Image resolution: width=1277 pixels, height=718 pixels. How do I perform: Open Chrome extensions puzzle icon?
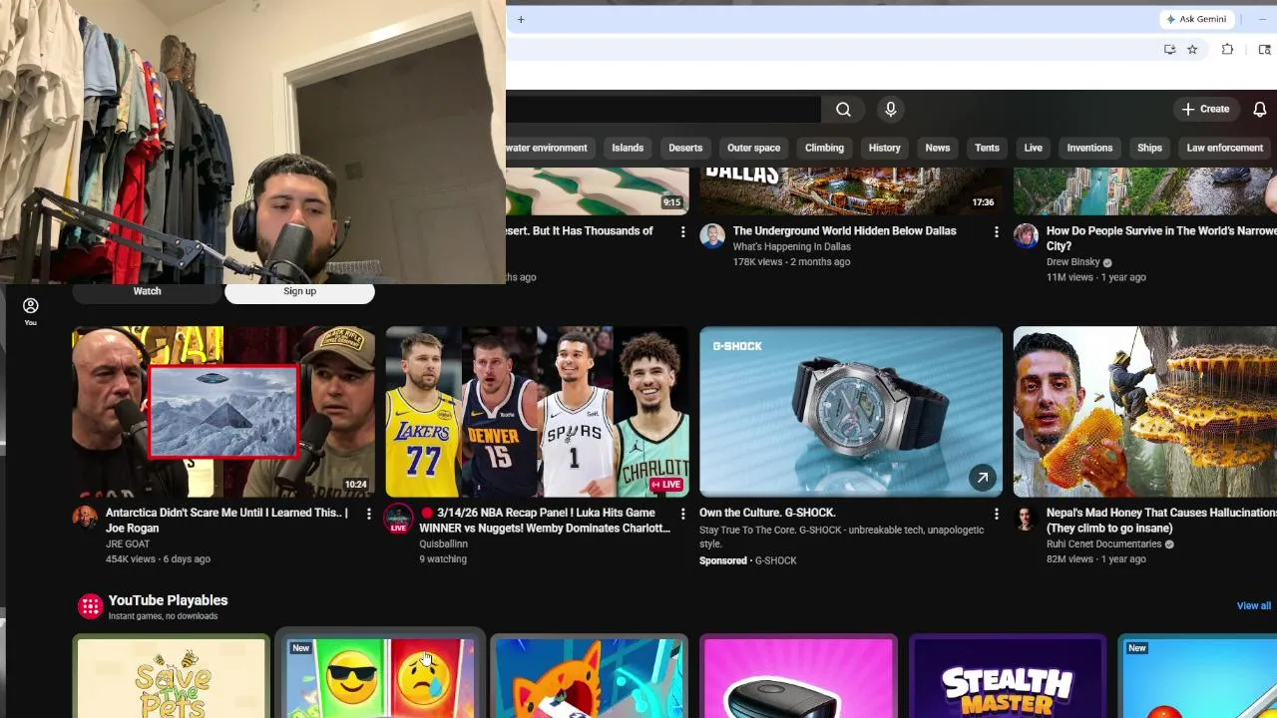pos(1227,49)
